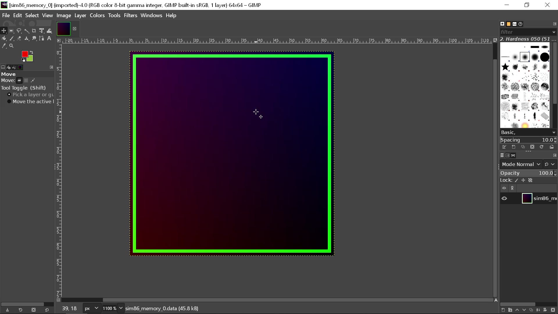The height and width of the screenshot is (314, 558).
Task: Select the Color Picker tool
Action: coord(4,46)
